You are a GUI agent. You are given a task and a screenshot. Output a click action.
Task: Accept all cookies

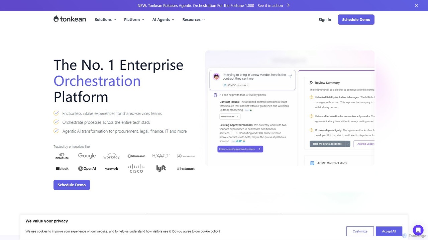point(389,231)
